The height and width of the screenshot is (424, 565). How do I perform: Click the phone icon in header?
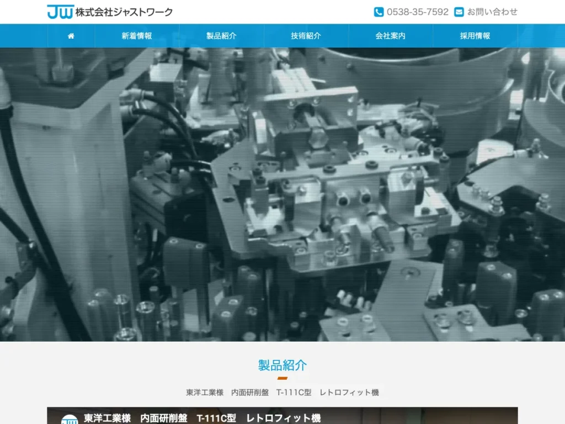tap(379, 12)
